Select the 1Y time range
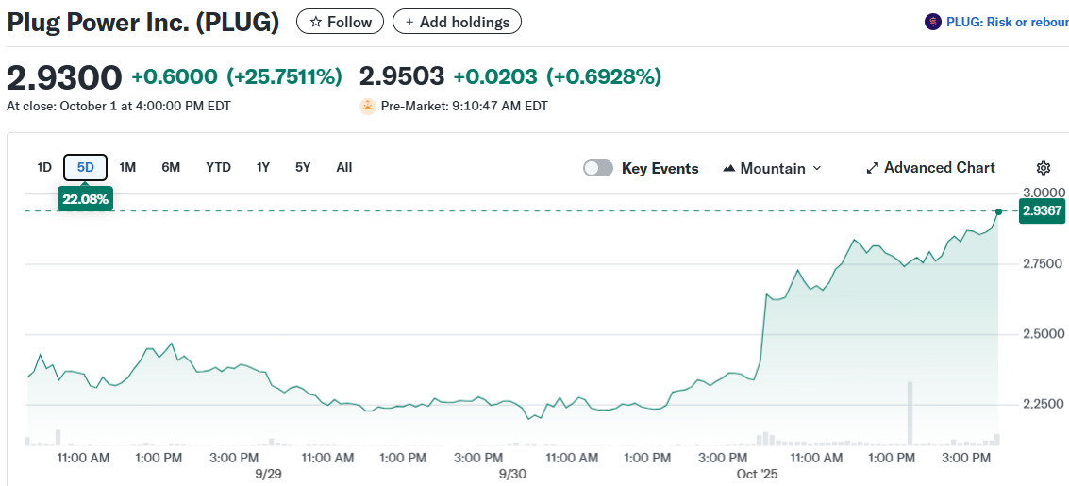This screenshot has height=486, width=1069. [263, 167]
